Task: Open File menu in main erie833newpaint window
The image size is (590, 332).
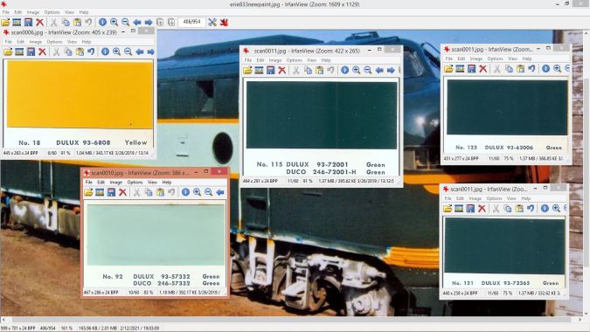Action: (6, 12)
